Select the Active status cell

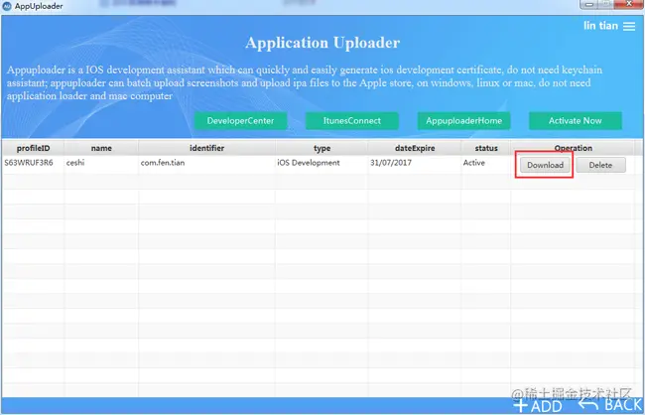(x=486, y=163)
